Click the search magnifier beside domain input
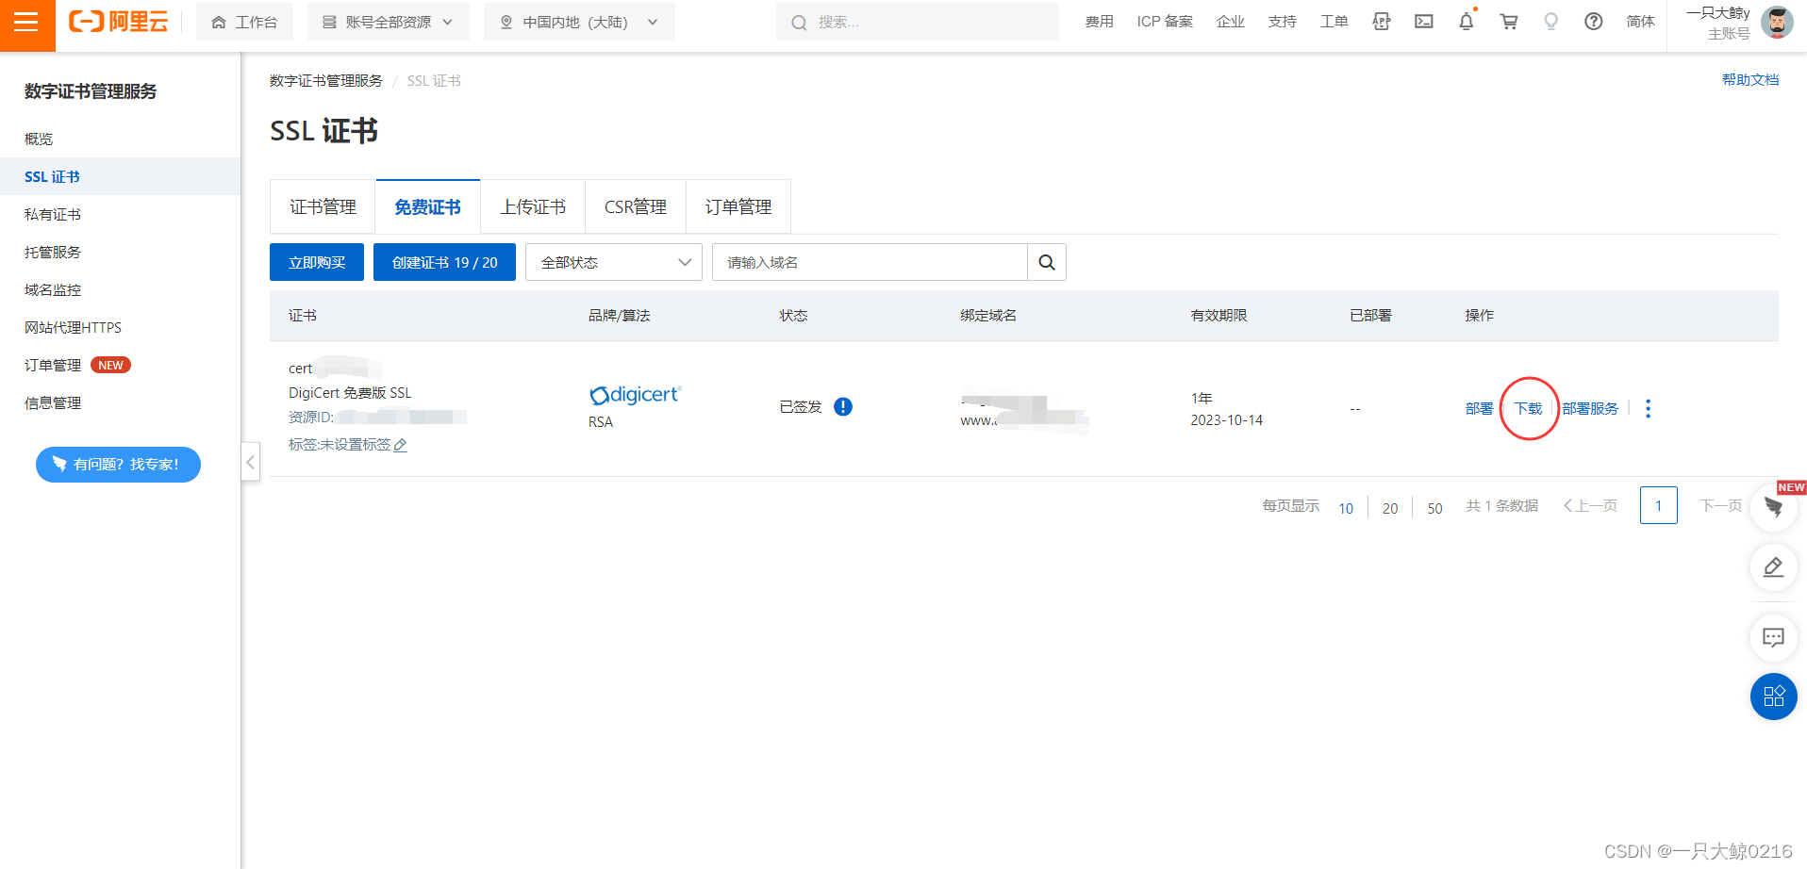1807x869 pixels. click(x=1047, y=262)
